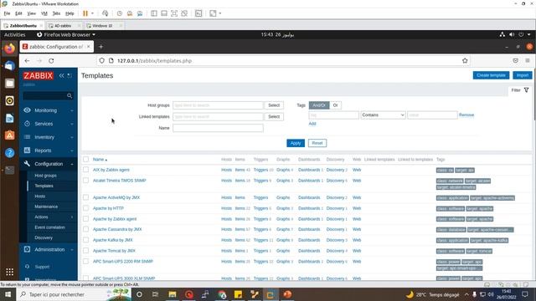Bookmark this page with the star icon
Image resolution: width=536 pixels, height=301 pixels.
465,61
